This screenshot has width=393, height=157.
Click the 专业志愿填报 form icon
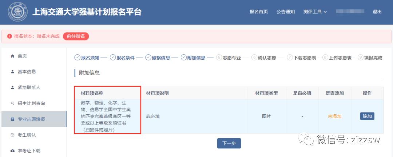[x=12, y=119]
